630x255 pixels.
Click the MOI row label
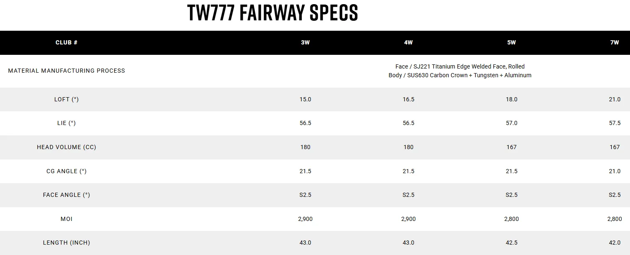66,219
